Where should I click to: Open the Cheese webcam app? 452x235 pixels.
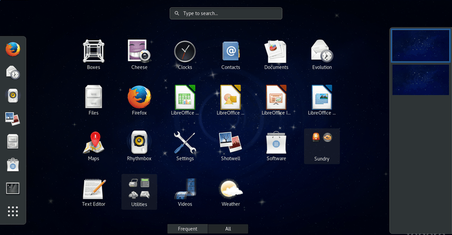click(x=139, y=55)
